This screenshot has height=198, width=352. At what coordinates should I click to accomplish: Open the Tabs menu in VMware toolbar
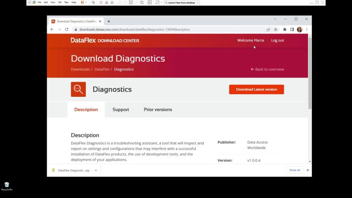pyautogui.click(x=66, y=3)
